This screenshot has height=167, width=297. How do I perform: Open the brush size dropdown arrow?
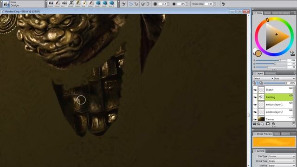168,4
